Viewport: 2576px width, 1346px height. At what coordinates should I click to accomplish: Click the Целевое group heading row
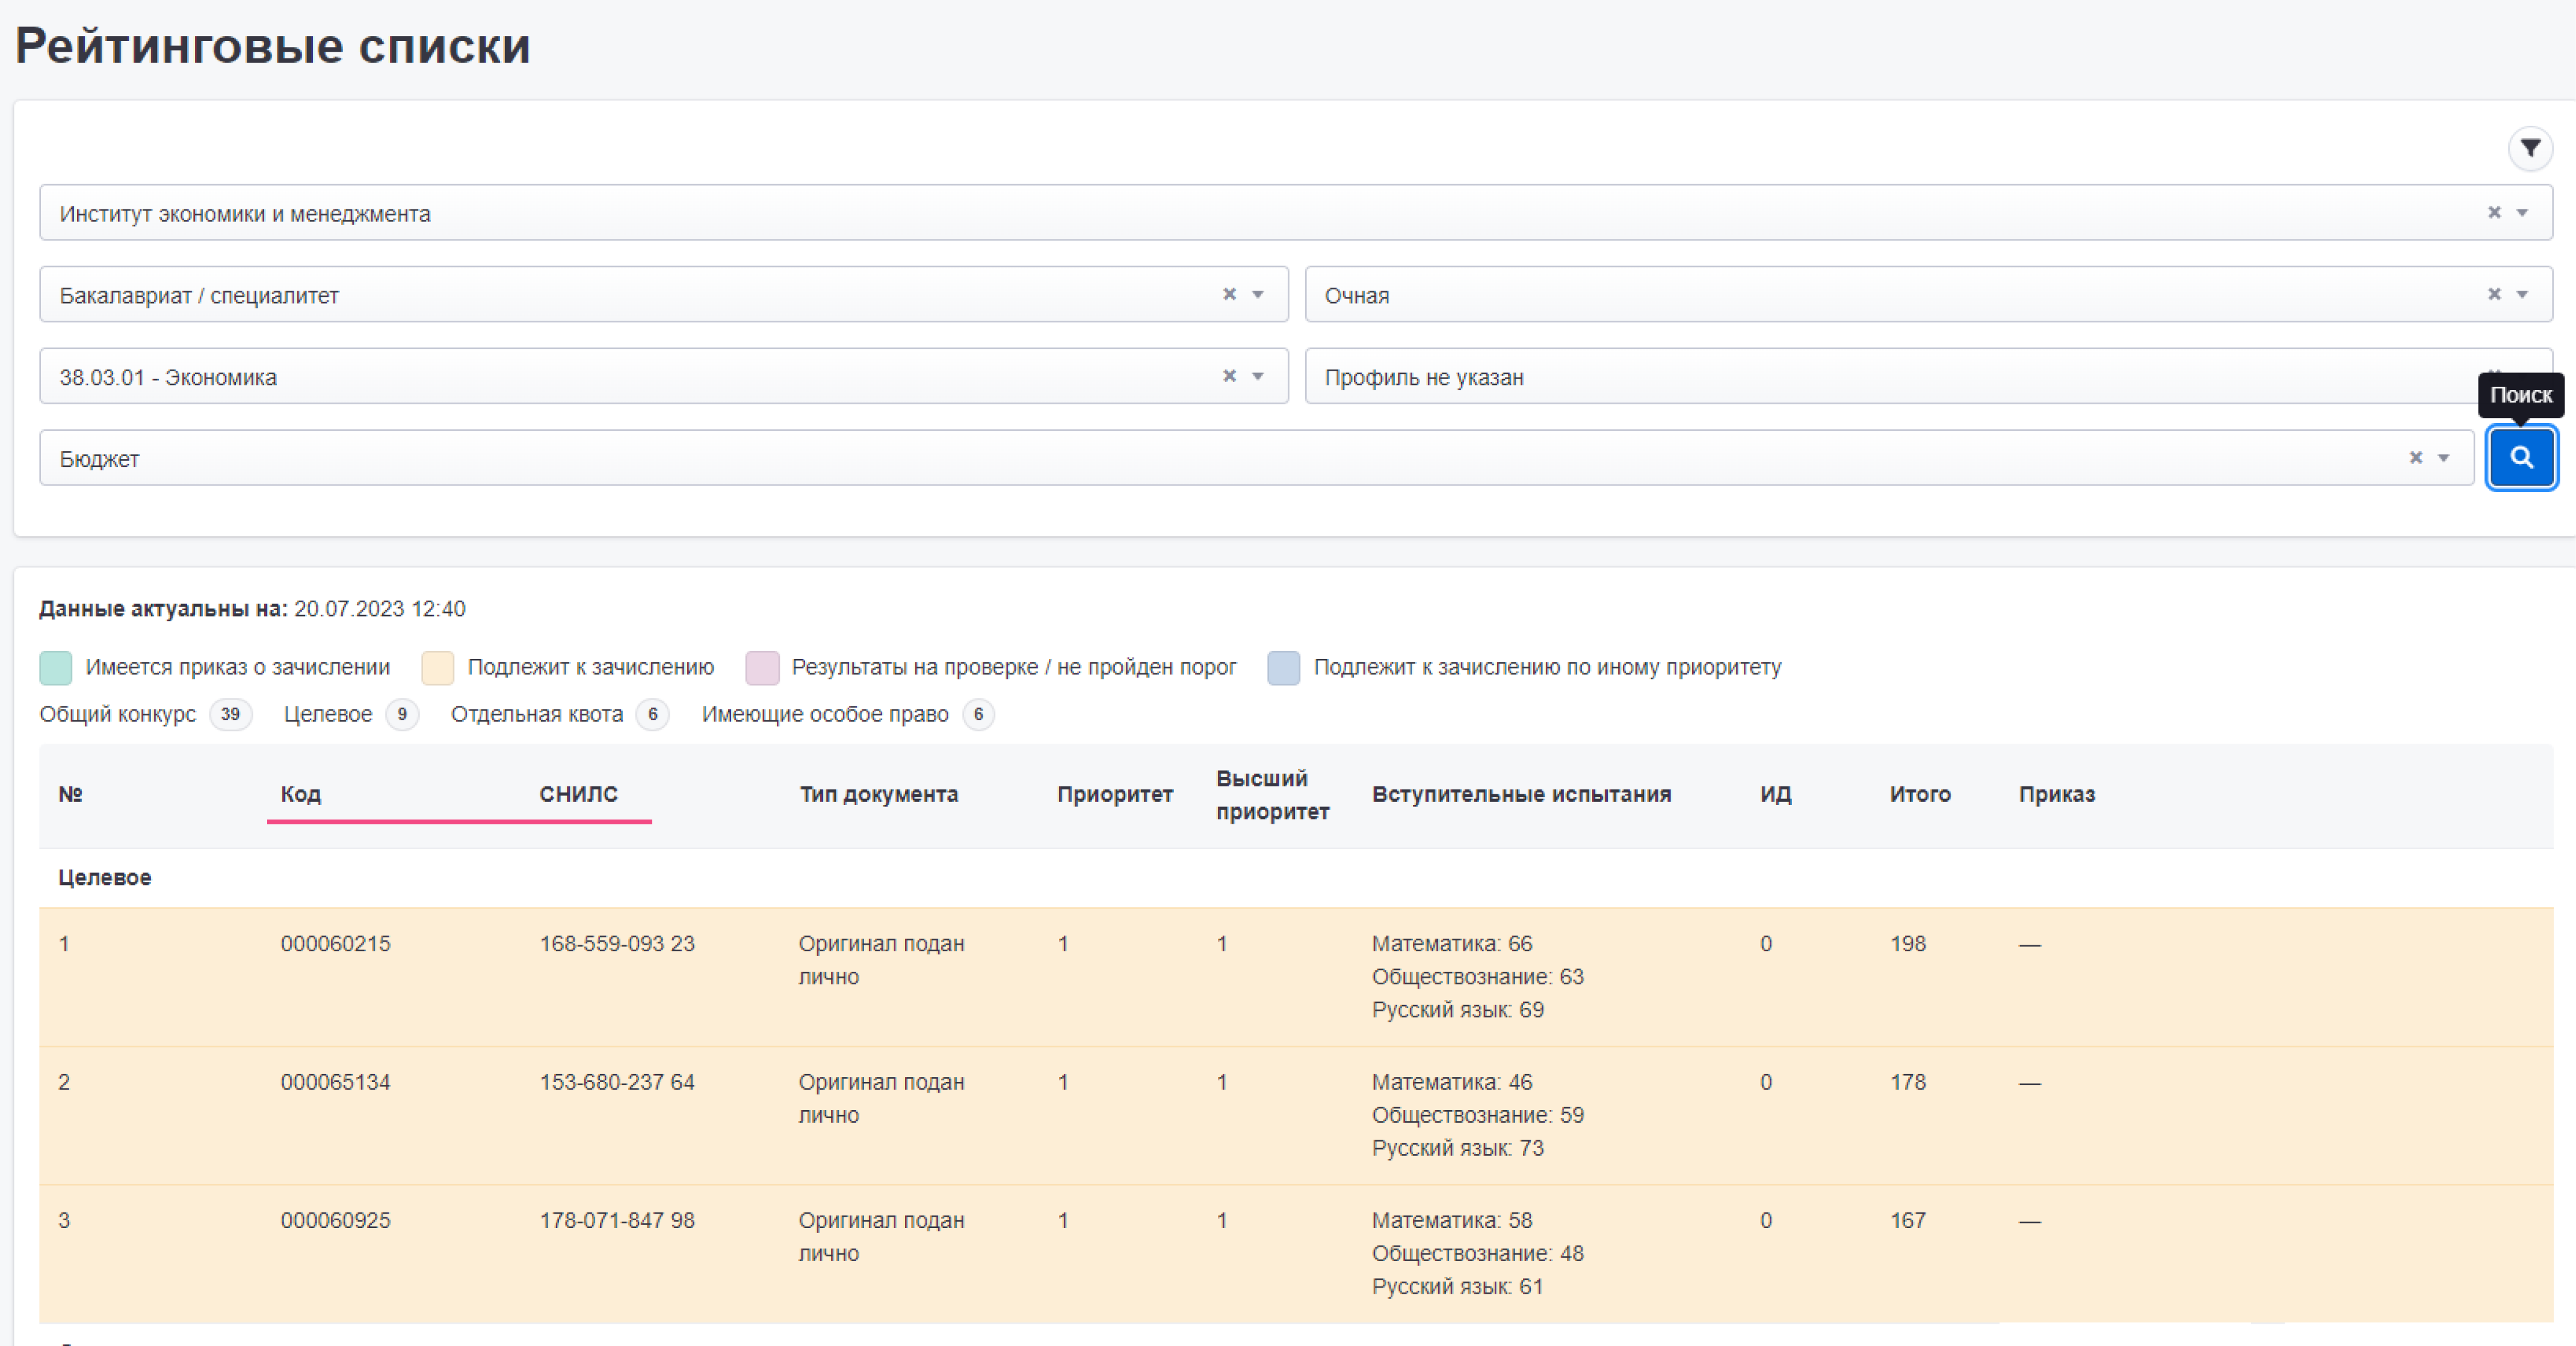(x=1296, y=877)
